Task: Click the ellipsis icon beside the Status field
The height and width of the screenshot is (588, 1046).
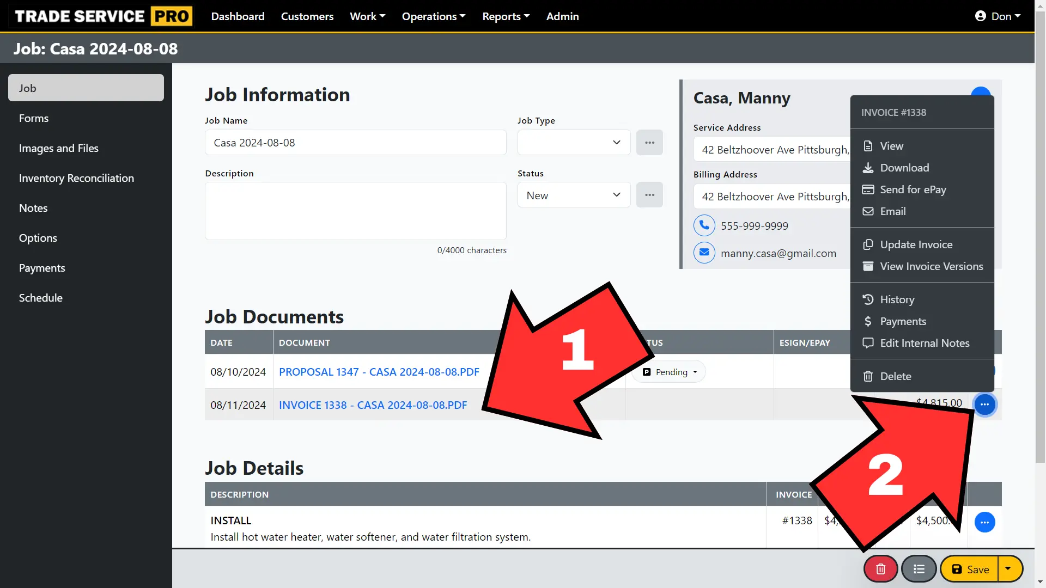Action: (x=649, y=194)
